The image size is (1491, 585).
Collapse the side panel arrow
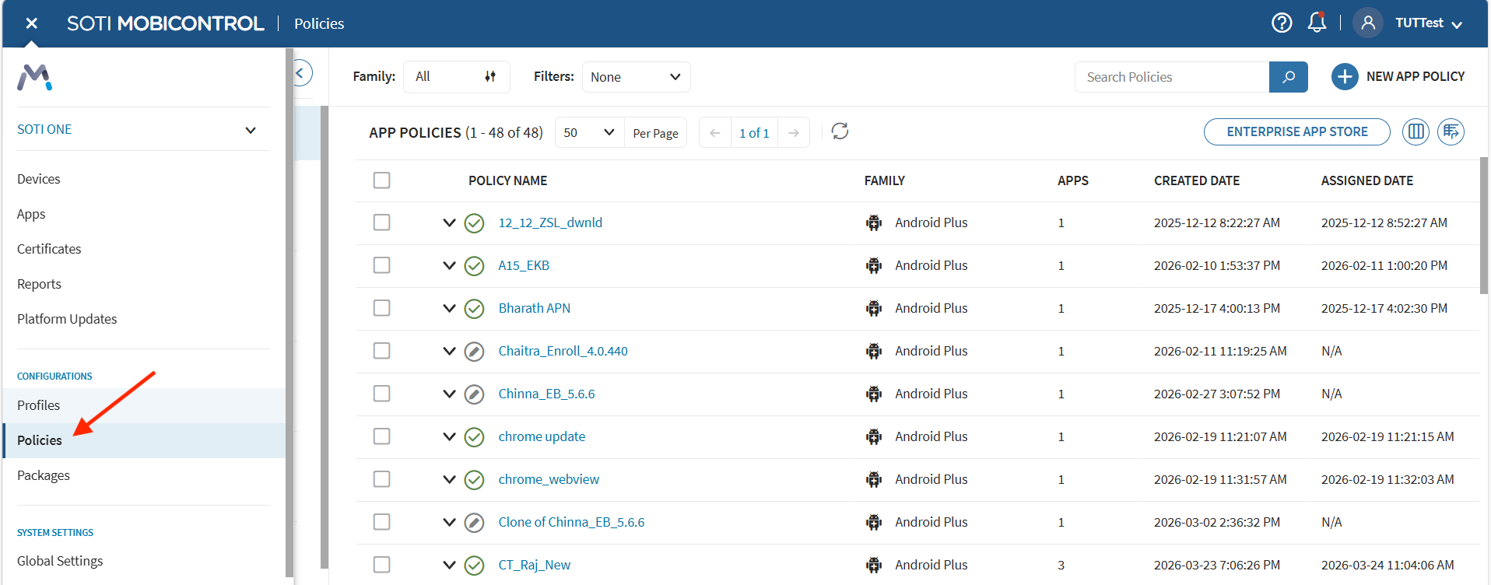point(300,73)
